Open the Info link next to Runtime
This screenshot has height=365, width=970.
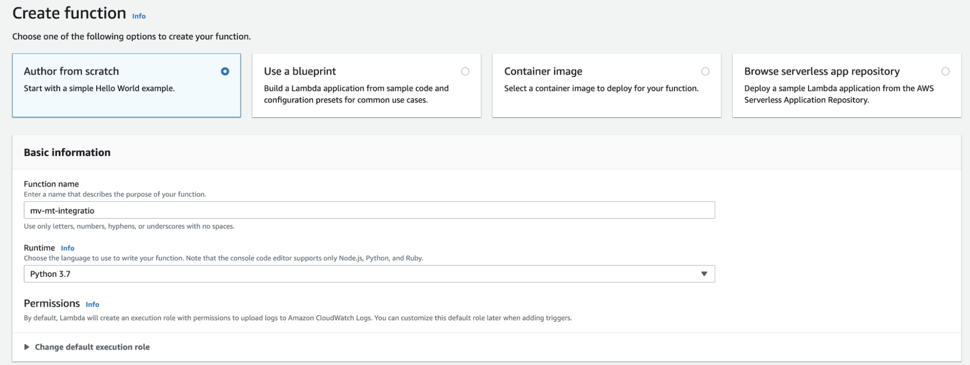pos(67,248)
